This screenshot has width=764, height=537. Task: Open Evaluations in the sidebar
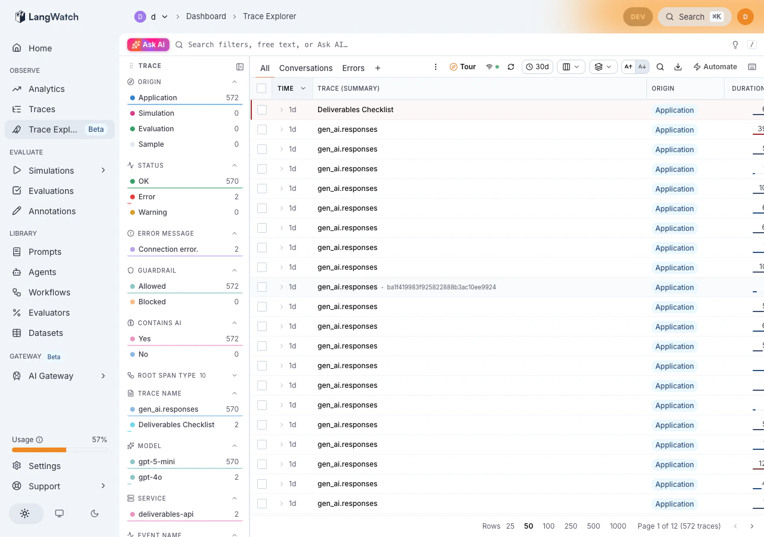60,191
